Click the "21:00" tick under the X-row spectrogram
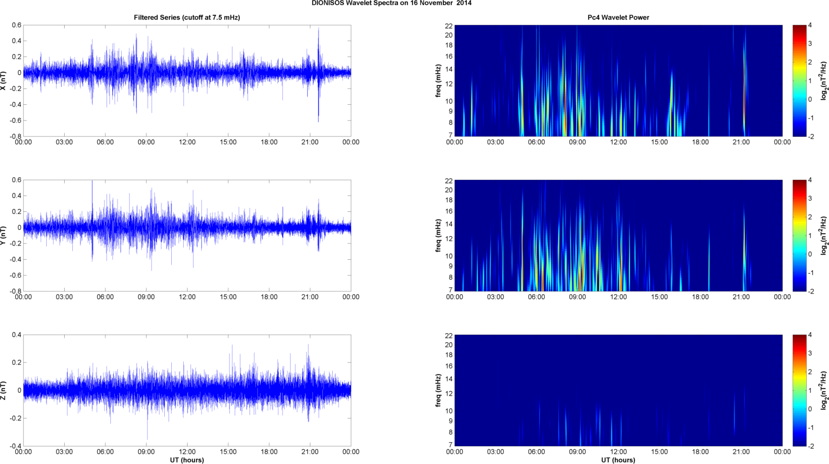This screenshot has height=464, width=829. click(741, 142)
